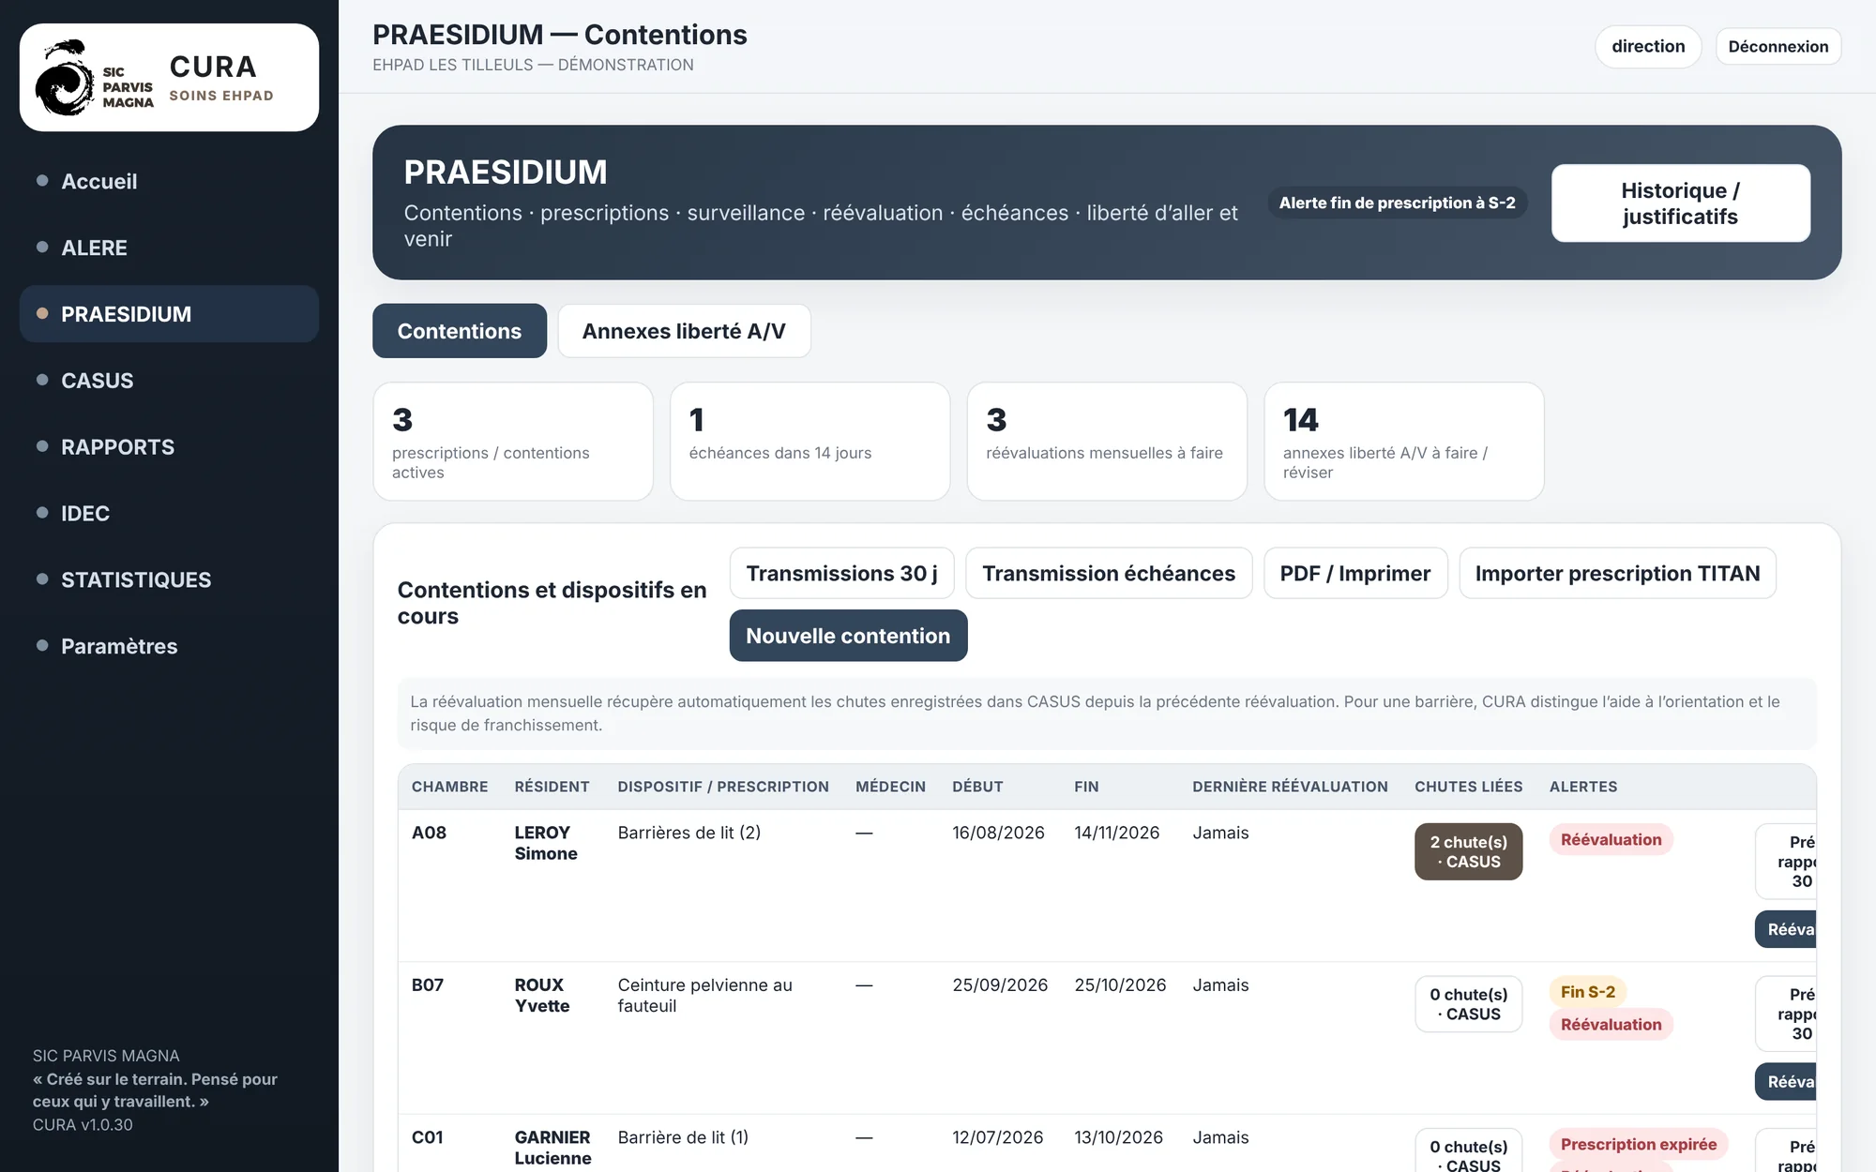The width and height of the screenshot is (1876, 1172).
Task: Click prescriptions / contentions actives card
Action: tap(513, 442)
